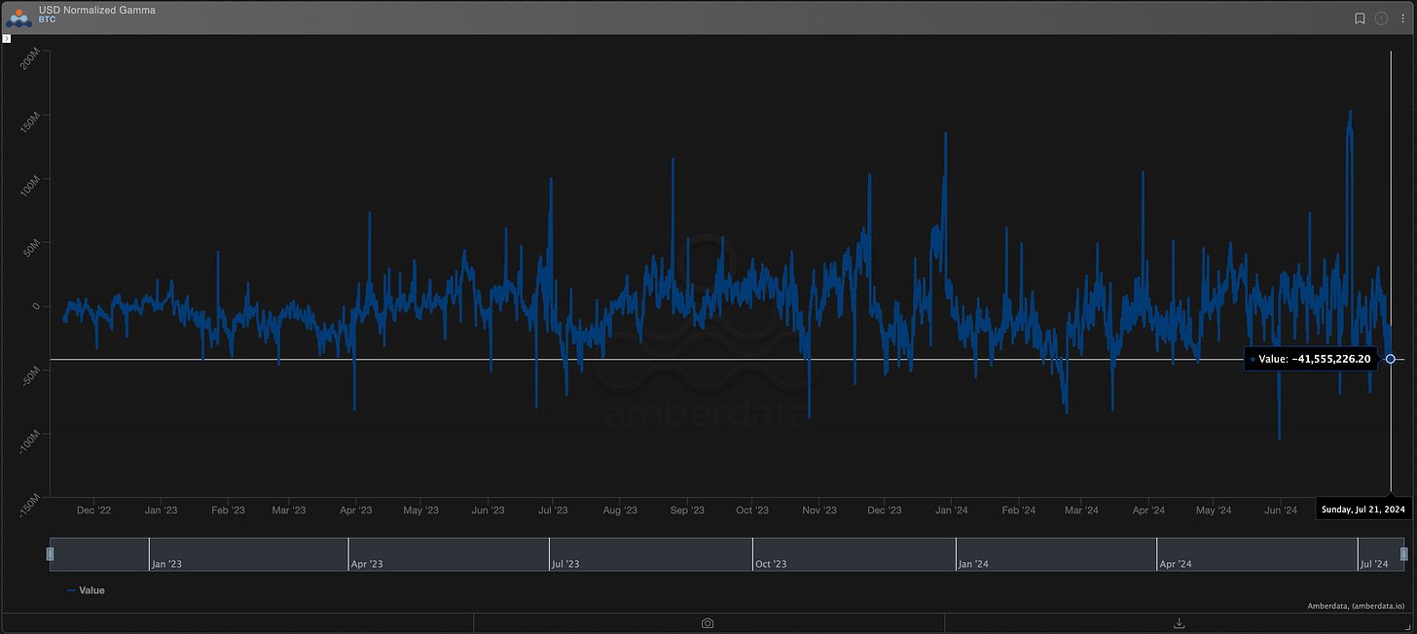Viewport: 1417px width, 634px height.
Task: Click Apr '23 in range navigator
Action: pos(366,564)
